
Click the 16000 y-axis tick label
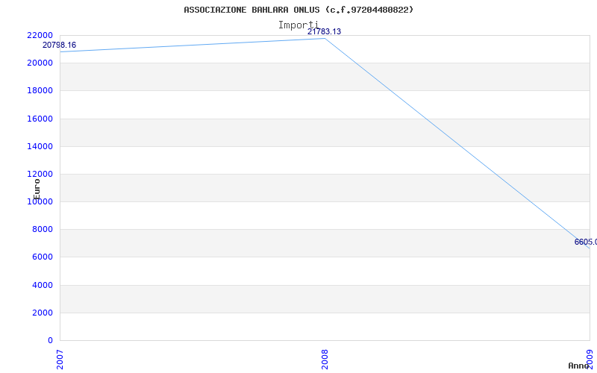(40, 119)
